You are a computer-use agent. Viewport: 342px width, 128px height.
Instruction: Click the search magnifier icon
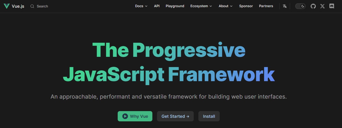(32, 6)
